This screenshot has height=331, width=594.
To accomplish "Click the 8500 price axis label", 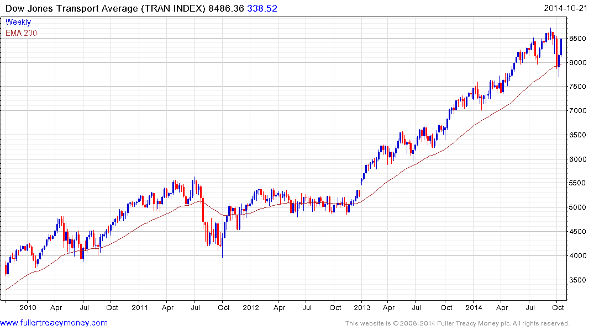I will pyautogui.click(x=578, y=39).
